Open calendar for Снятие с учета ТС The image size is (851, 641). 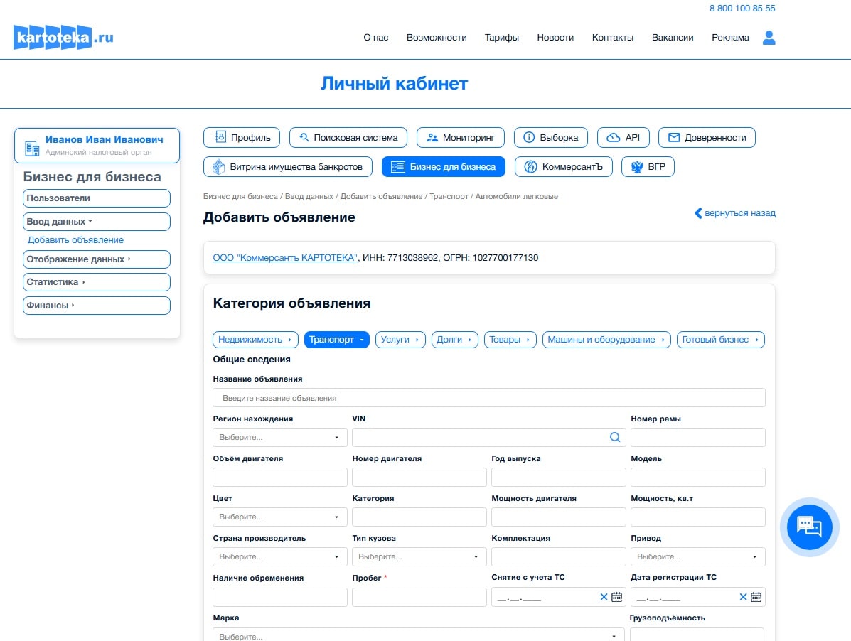pyautogui.click(x=617, y=597)
